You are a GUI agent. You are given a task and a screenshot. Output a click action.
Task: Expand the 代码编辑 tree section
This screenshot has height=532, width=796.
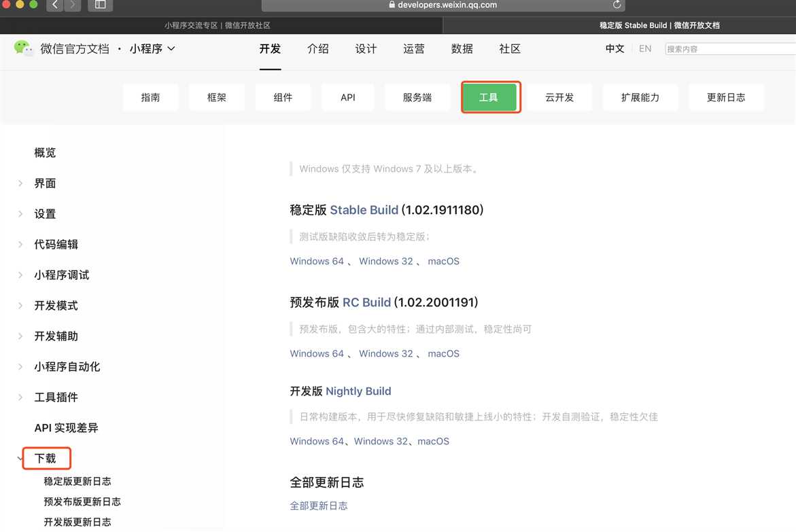(20, 244)
